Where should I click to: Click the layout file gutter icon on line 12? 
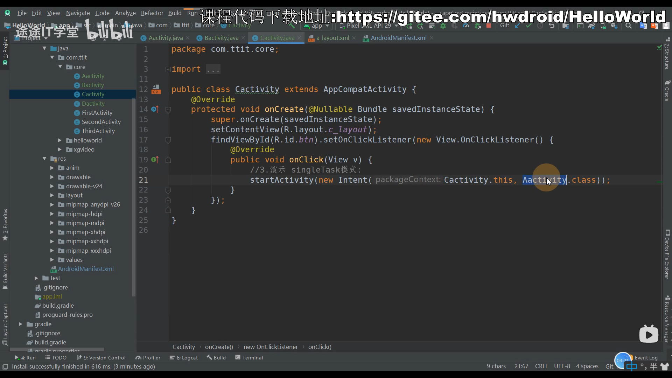(156, 90)
